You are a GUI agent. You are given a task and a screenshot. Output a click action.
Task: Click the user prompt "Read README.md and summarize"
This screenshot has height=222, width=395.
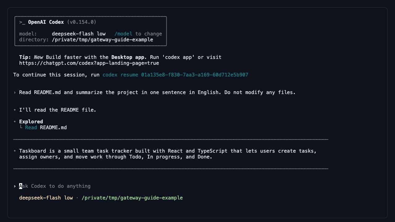[x=157, y=92]
